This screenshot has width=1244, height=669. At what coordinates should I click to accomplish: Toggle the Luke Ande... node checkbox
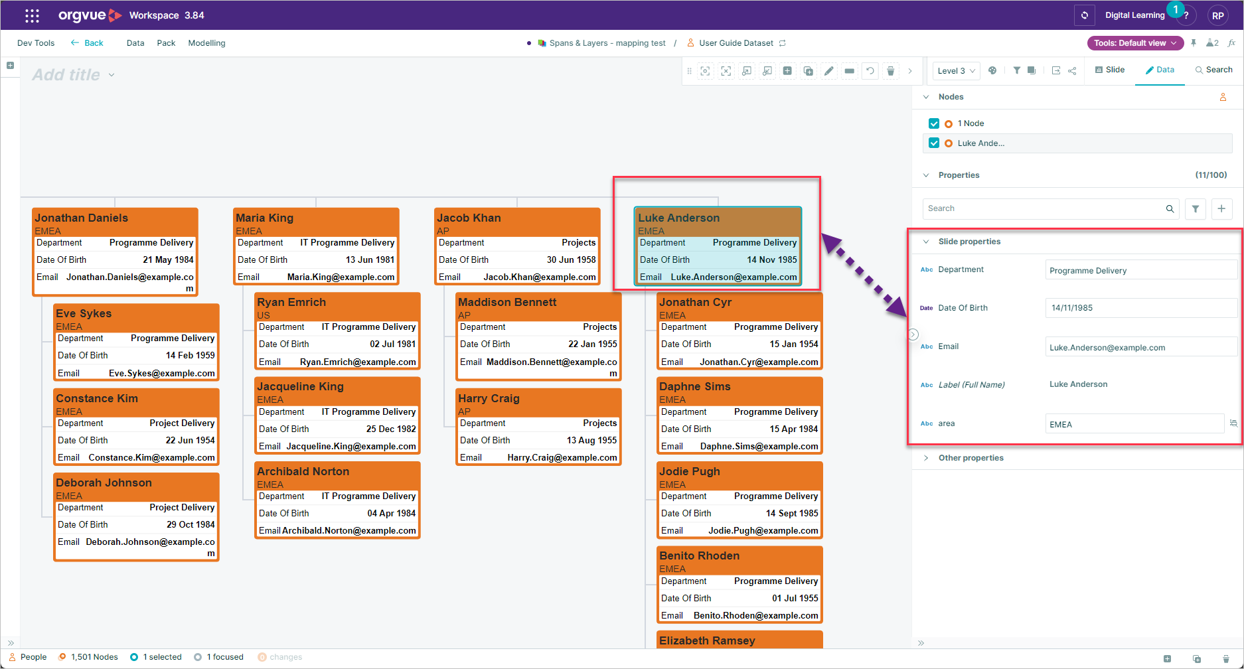[x=934, y=143]
